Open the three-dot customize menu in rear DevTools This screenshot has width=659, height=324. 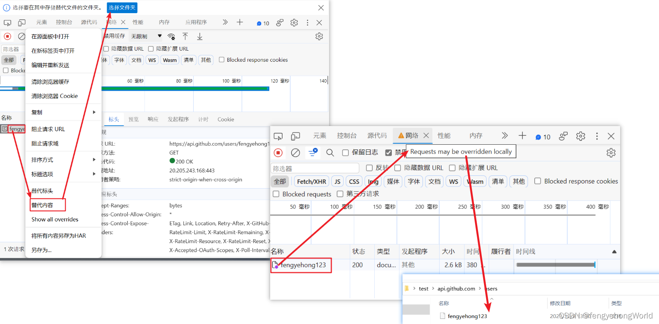(x=307, y=23)
